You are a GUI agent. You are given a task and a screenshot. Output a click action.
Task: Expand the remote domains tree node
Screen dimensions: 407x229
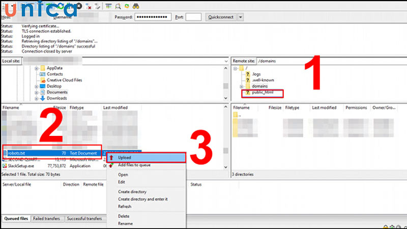pos(241,87)
